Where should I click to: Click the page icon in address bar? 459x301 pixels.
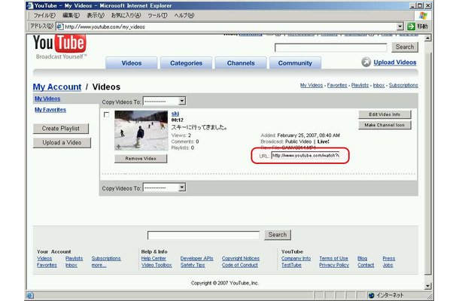(x=59, y=26)
